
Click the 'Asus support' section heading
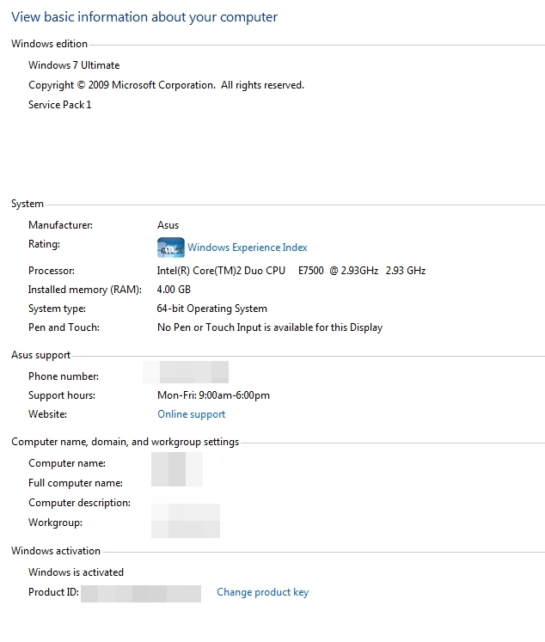[40, 355]
